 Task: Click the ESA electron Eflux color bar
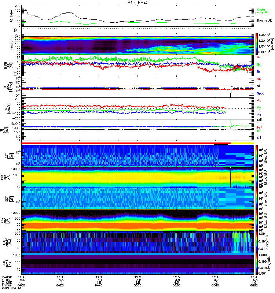[257, 220]
